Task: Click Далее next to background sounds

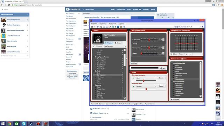Action: click(161, 86)
